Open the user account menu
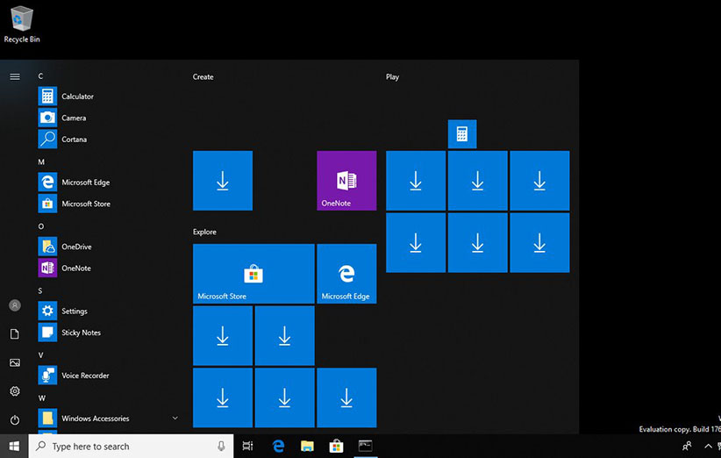The height and width of the screenshot is (458, 721). (14, 305)
